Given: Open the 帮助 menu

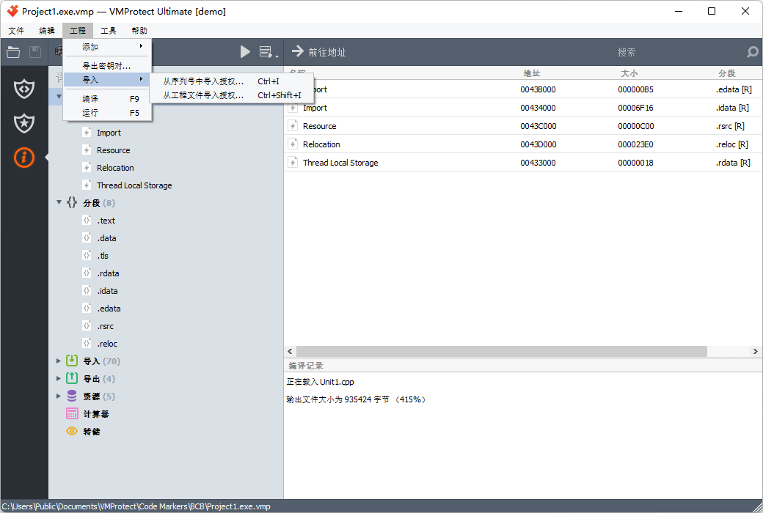Looking at the screenshot, I should (139, 31).
